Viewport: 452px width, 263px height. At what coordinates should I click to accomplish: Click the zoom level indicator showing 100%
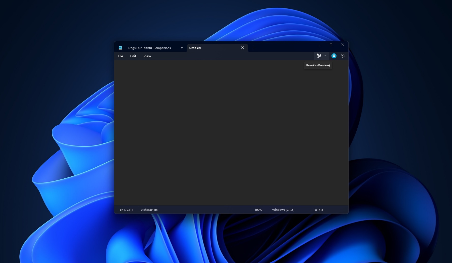point(258,209)
